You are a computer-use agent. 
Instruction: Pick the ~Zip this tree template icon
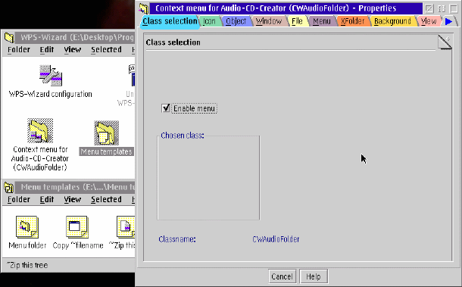[126, 227]
